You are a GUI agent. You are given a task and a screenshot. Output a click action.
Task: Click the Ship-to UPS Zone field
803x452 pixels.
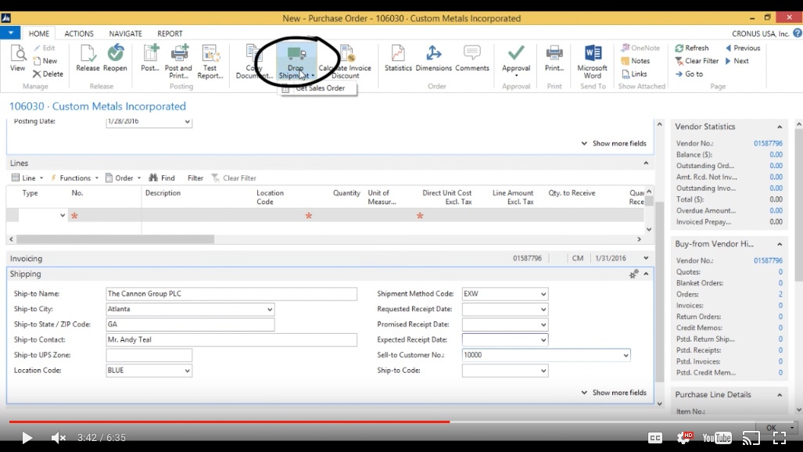coord(149,355)
